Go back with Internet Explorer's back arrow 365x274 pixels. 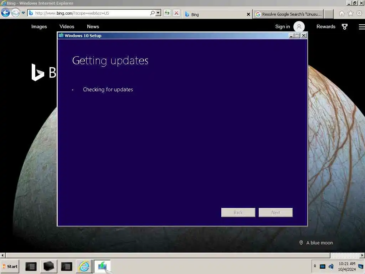[x=6, y=13]
